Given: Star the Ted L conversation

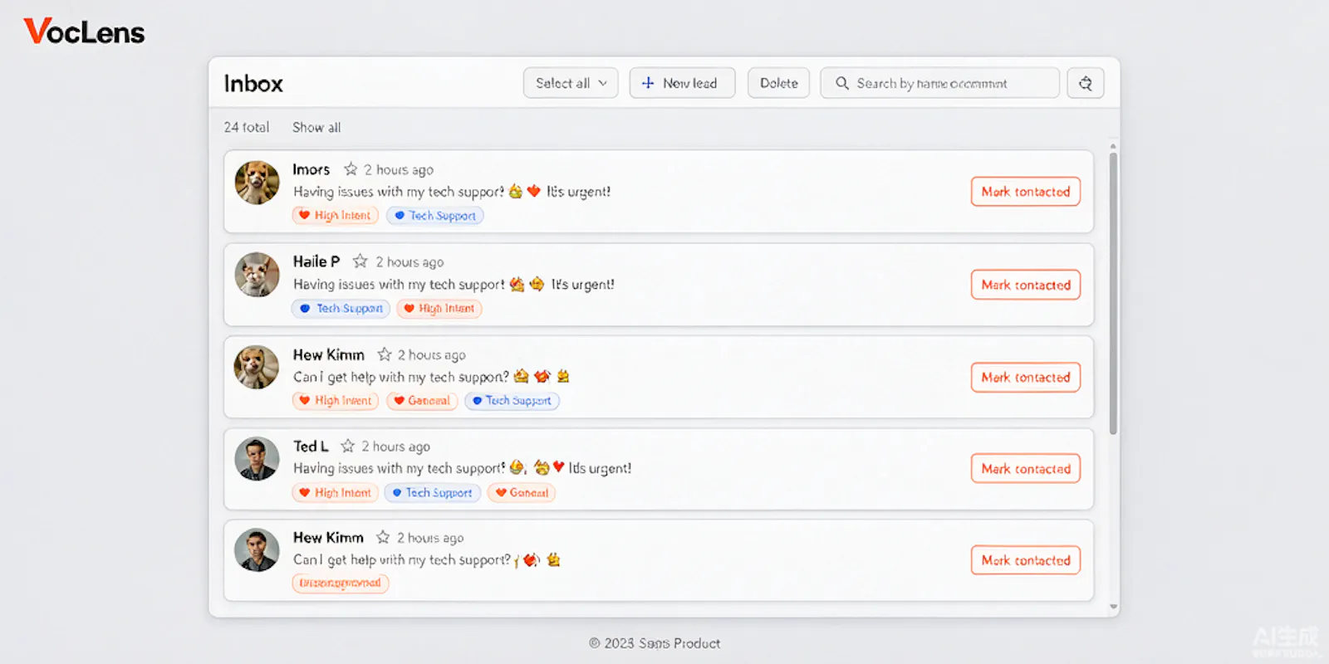Looking at the screenshot, I should (347, 446).
